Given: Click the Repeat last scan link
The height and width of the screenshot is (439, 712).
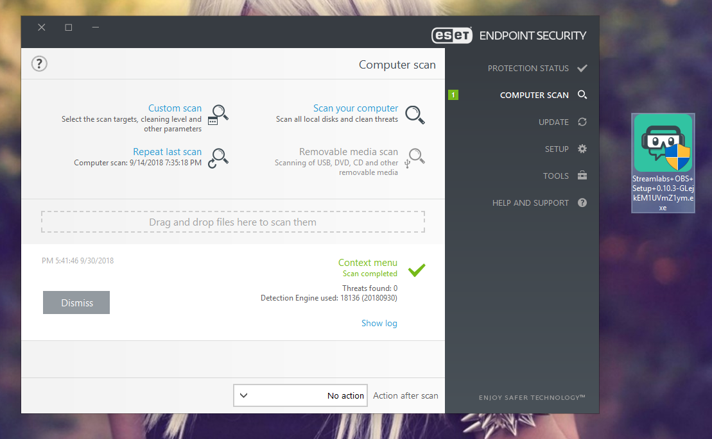Looking at the screenshot, I should click(x=167, y=152).
